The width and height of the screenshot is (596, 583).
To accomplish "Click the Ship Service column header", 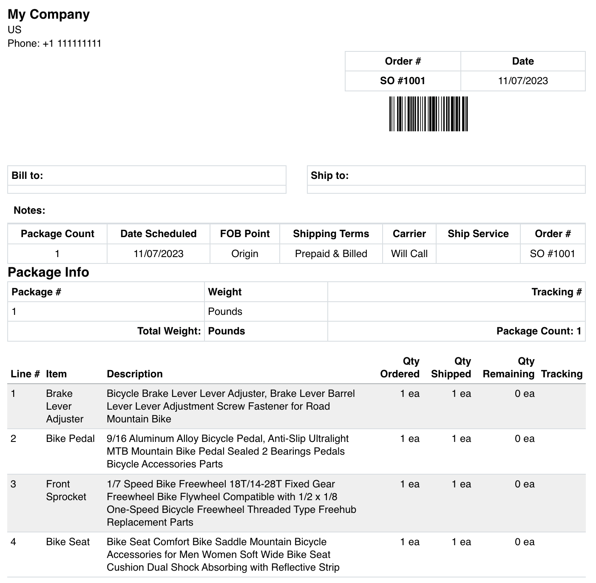I will pos(478,234).
